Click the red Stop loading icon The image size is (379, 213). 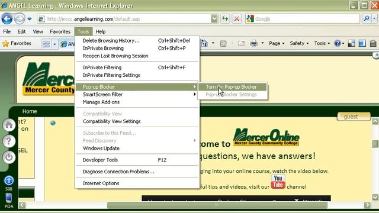tap(237, 19)
